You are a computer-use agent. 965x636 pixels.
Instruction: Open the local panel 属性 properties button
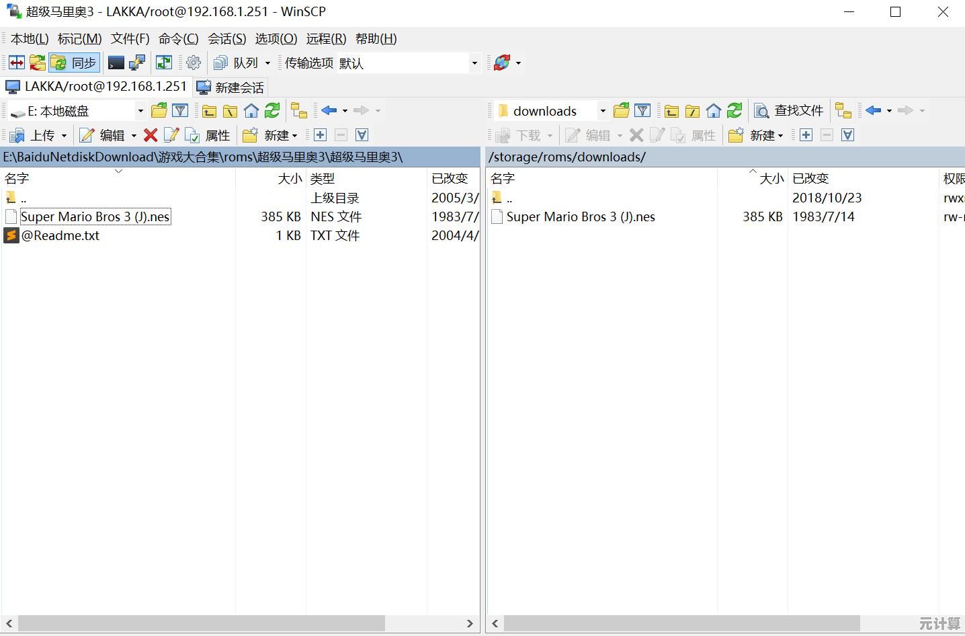pos(208,135)
